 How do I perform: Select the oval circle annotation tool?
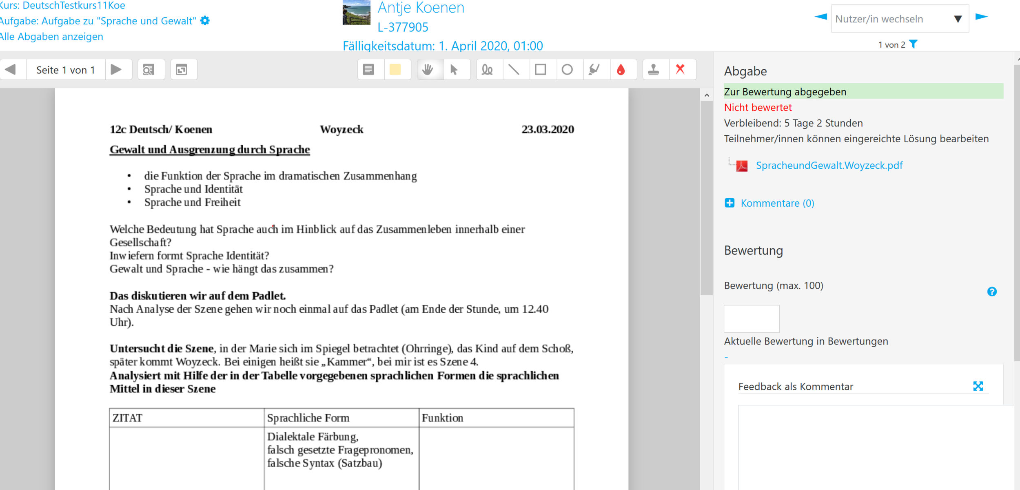tap(567, 70)
